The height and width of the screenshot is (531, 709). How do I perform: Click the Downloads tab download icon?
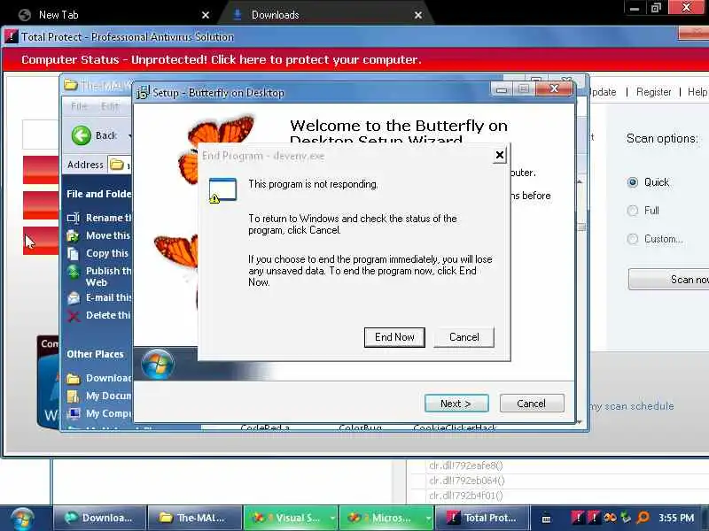(x=237, y=15)
